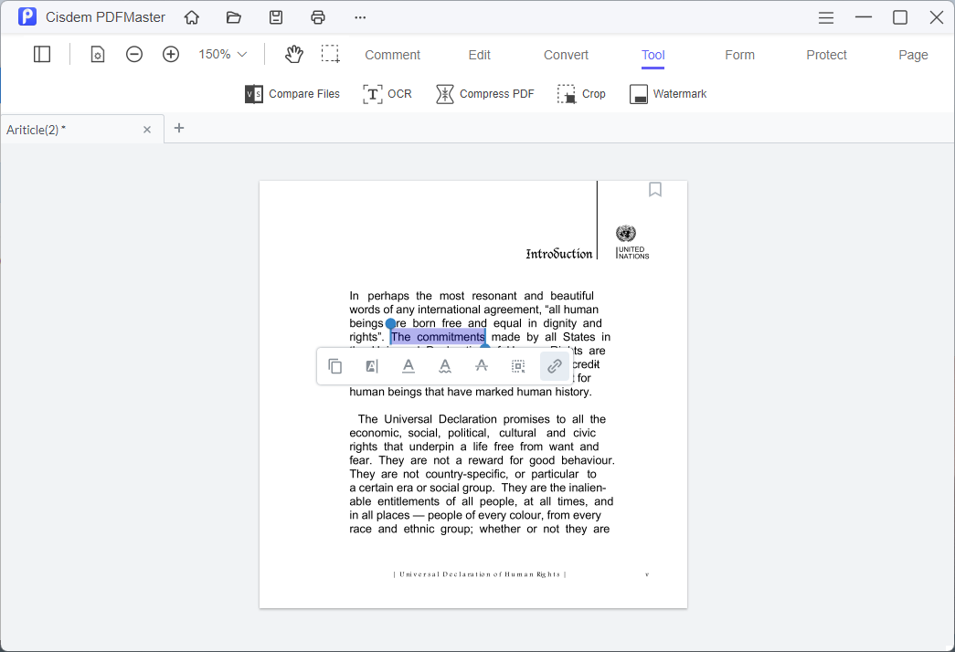Expand the 150% zoom dropdown
Image resolution: width=955 pixels, height=652 pixels.
tap(222, 54)
